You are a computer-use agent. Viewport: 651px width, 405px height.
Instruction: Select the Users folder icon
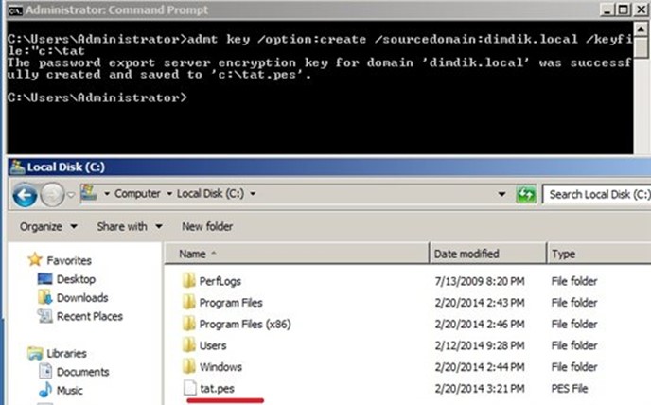pos(189,344)
